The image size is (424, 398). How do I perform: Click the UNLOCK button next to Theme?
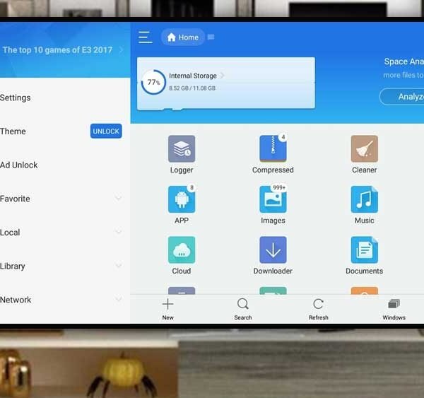click(106, 131)
